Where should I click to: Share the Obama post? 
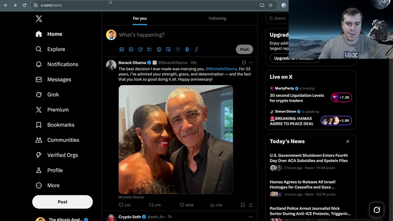251,205
